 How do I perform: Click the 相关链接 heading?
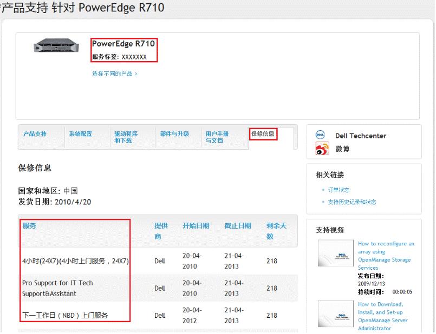330,175
